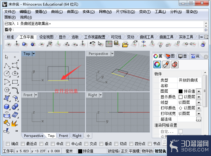Screen dimensions: 211x156
Task: Click the blue sphere icon in the workplane toolbar
Action: [33, 44]
